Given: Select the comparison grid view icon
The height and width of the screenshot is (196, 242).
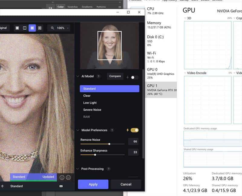Looking at the screenshot, I should (x=40, y=28).
